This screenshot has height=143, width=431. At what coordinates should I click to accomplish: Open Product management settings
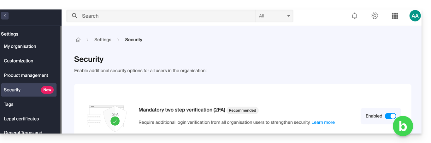click(x=26, y=75)
